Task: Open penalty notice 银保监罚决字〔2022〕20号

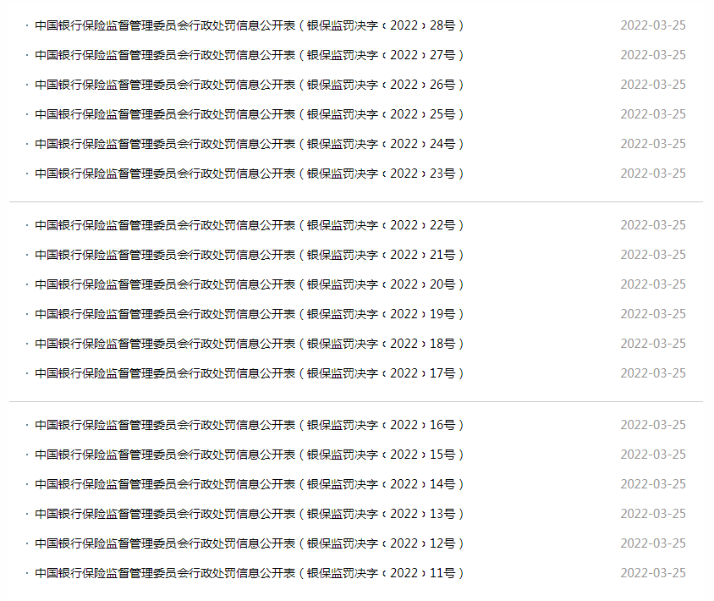Action: pos(249,284)
